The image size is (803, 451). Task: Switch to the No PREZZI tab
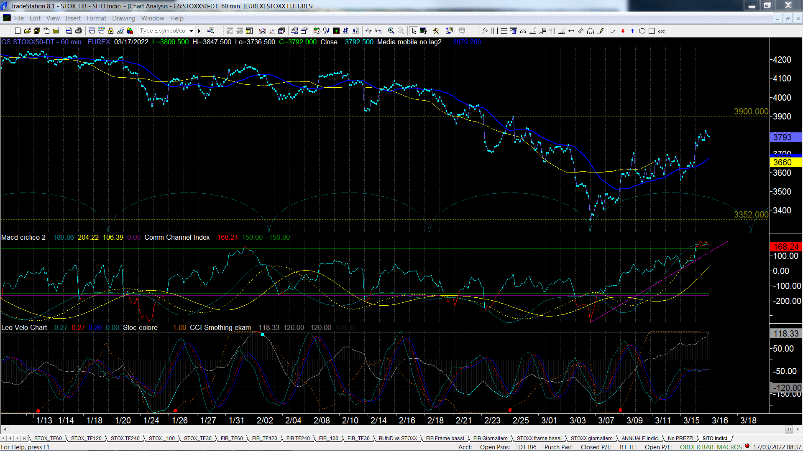coord(680,438)
